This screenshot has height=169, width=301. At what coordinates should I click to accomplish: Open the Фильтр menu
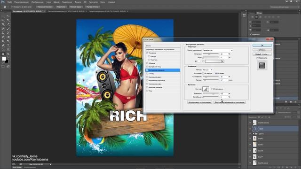(x=78, y=2)
